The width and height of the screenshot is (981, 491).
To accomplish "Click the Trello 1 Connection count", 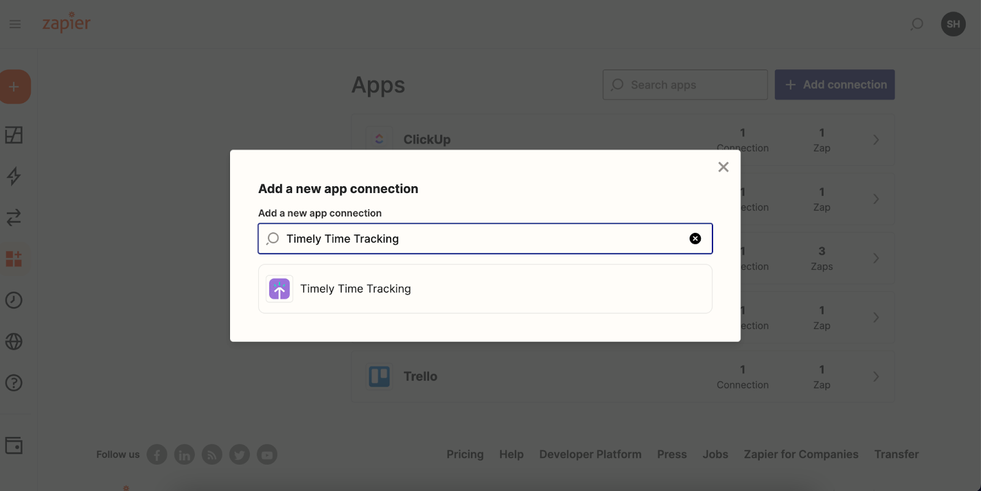I will coord(742,377).
